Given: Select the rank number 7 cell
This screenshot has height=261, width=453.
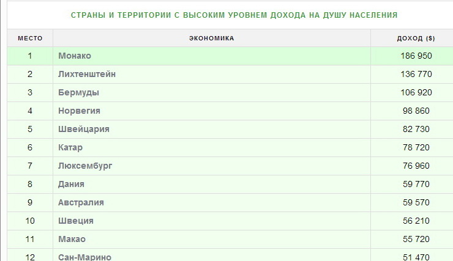Looking at the screenshot, I should click(x=30, y=166).
